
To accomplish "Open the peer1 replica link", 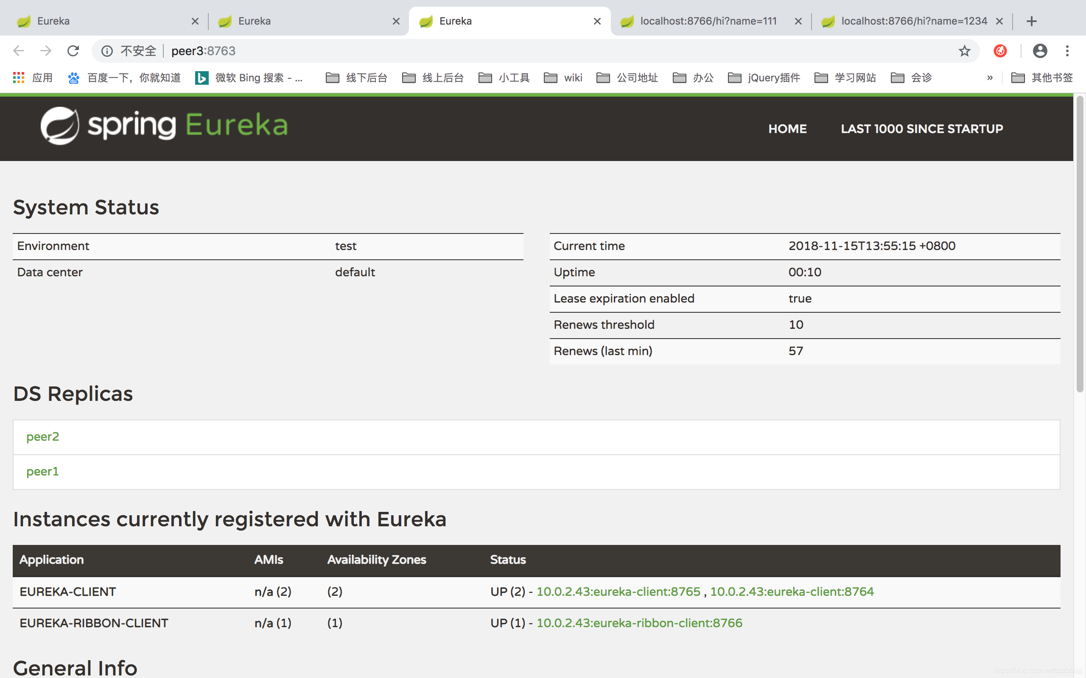I will pos(42,472).
